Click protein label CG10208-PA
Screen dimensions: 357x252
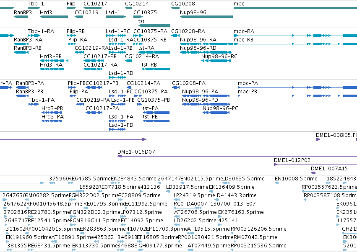(189, 83)
